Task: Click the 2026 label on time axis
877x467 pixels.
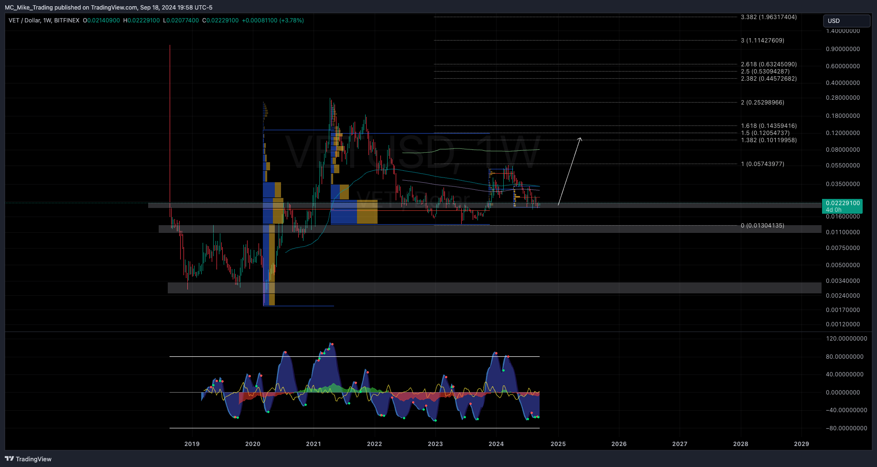Action: click(619, 444)
